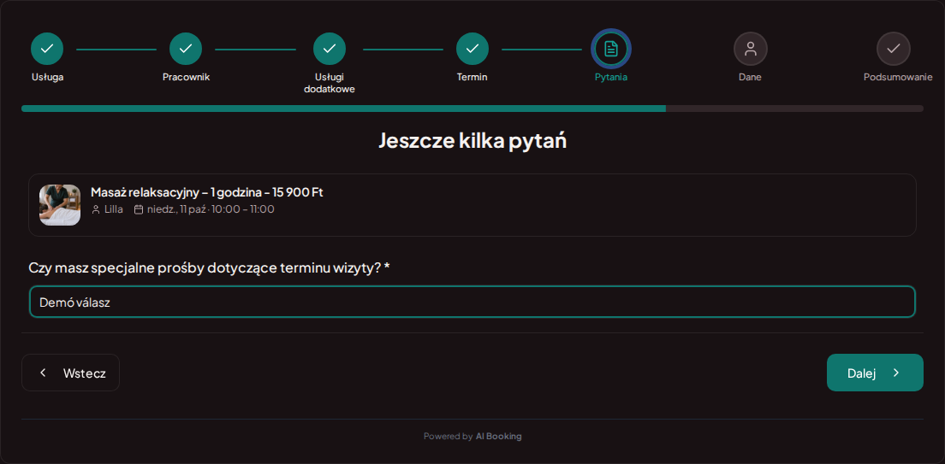The width and height of the screenshot is (945, 464).
Task: Click the Usługa step checkmark circle
Action: point(47,49)
